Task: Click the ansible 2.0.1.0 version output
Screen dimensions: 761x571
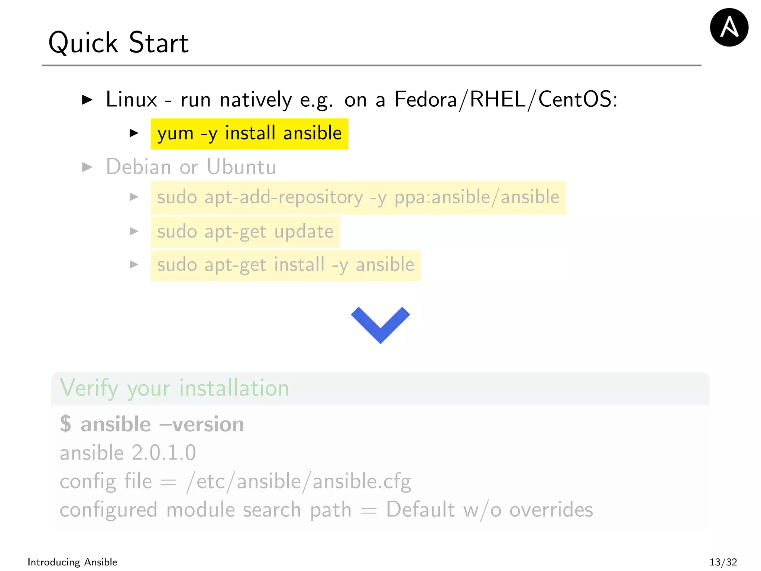Action: (128, 453)
